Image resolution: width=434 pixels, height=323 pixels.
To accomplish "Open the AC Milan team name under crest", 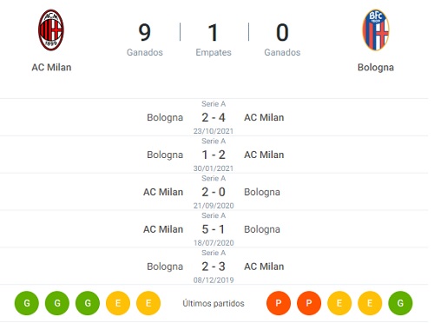I will (x=51, y=67).
